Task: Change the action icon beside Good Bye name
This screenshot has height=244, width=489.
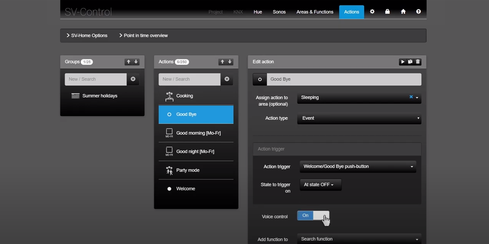Action: (260, 79)
